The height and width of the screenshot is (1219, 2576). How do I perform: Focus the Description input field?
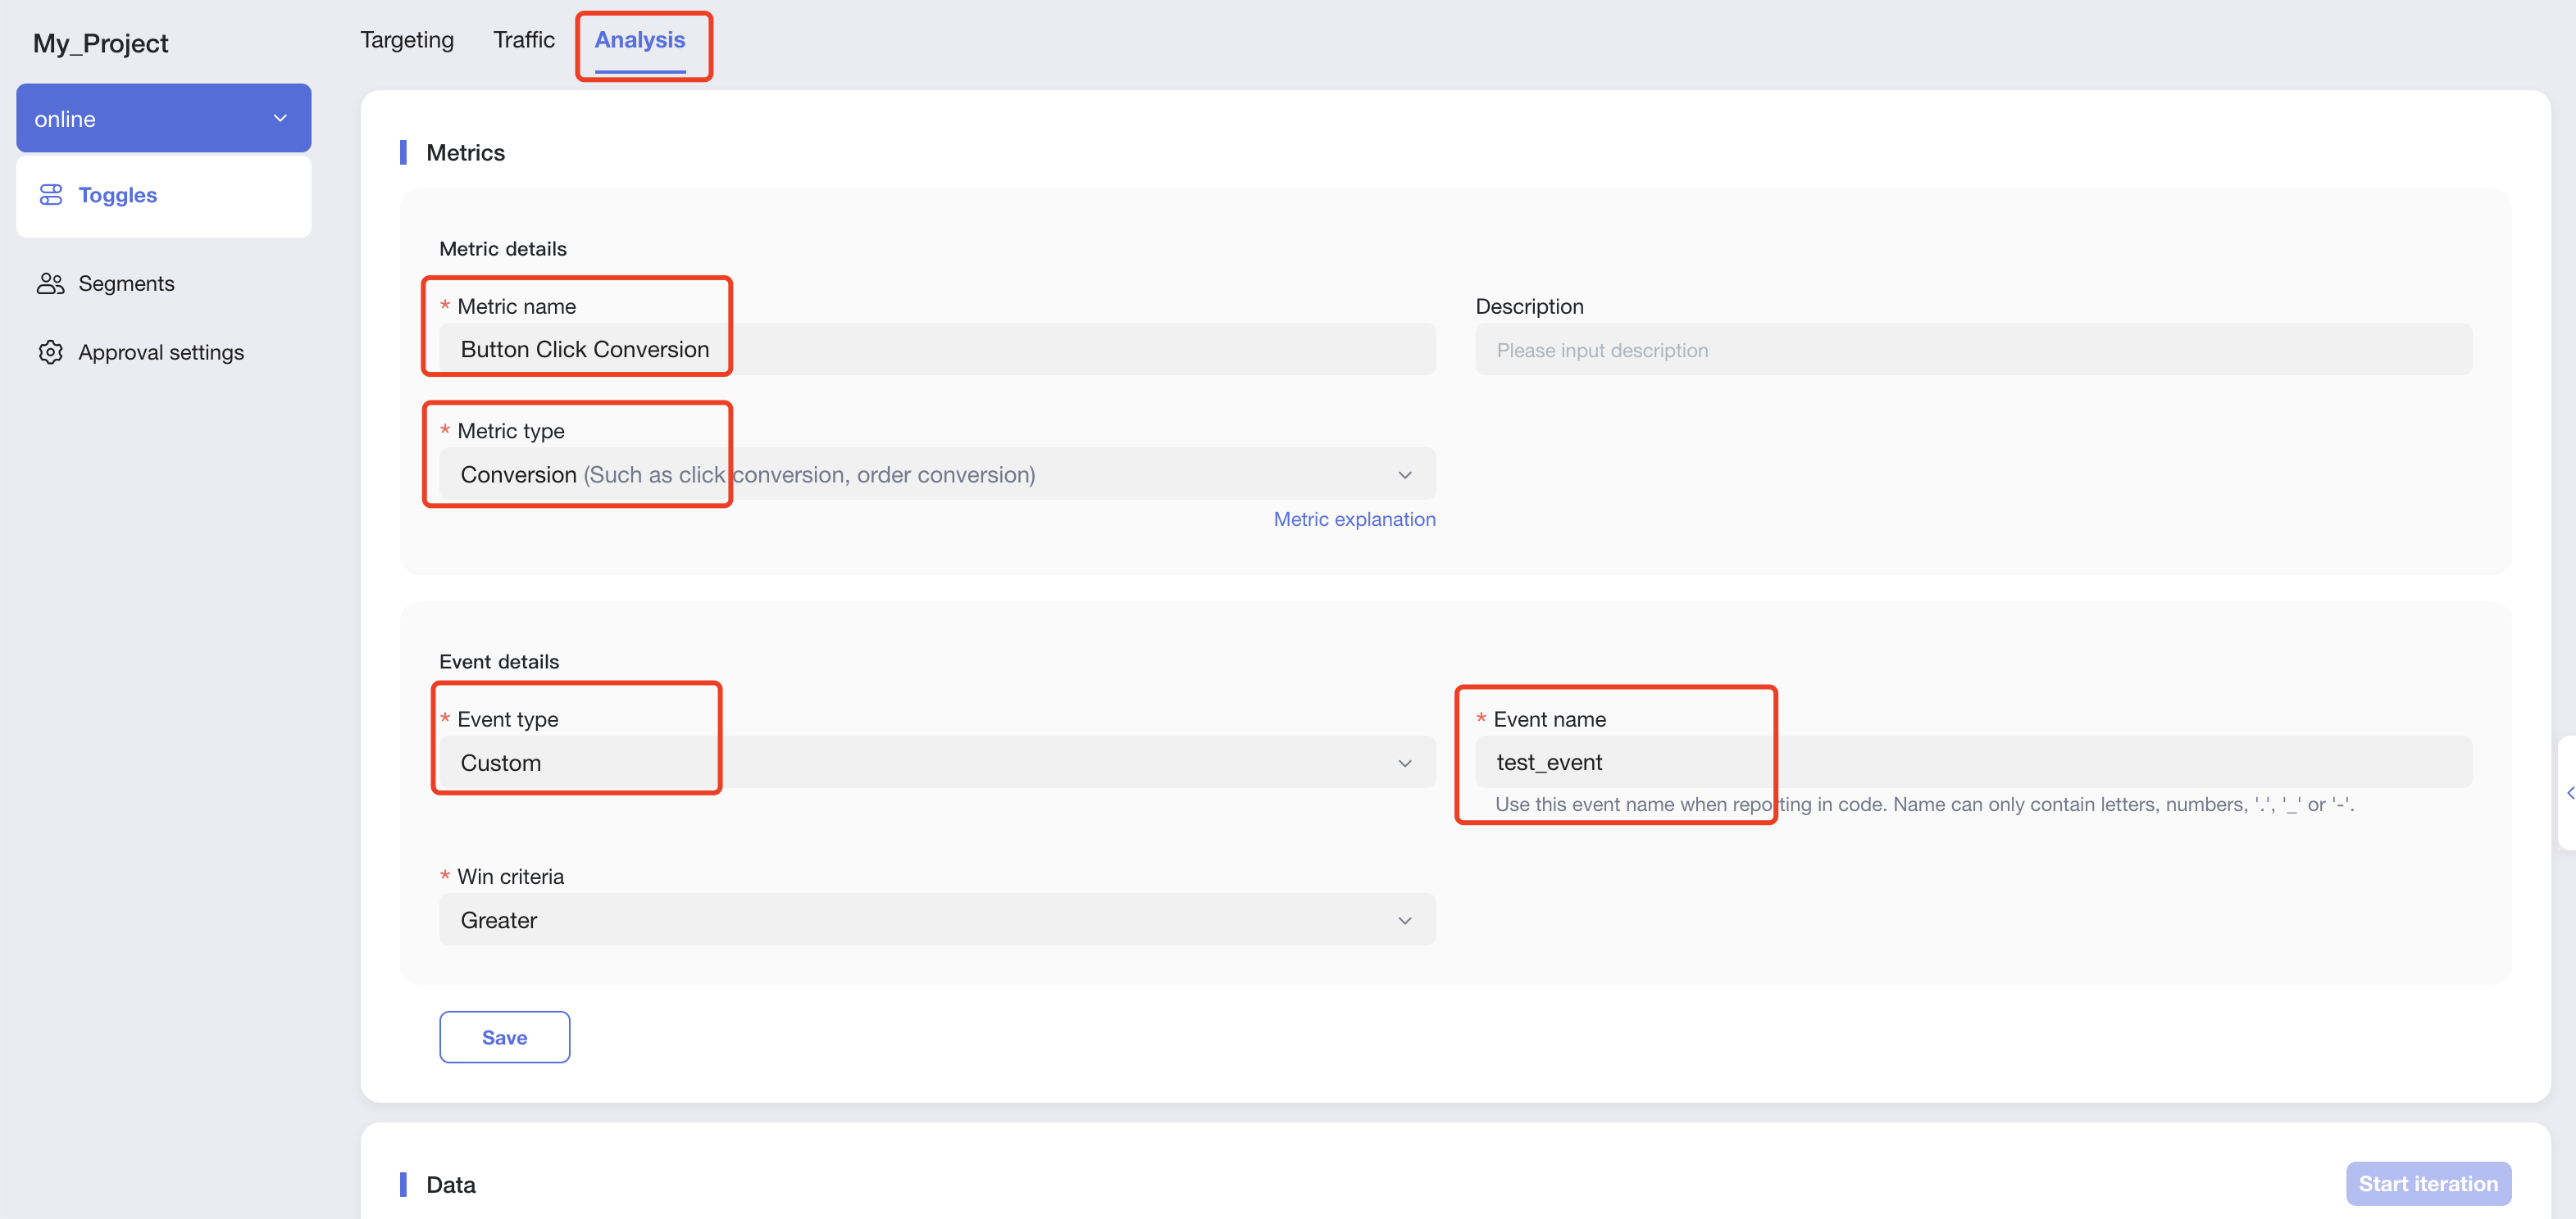click(x=1972, y=350)
